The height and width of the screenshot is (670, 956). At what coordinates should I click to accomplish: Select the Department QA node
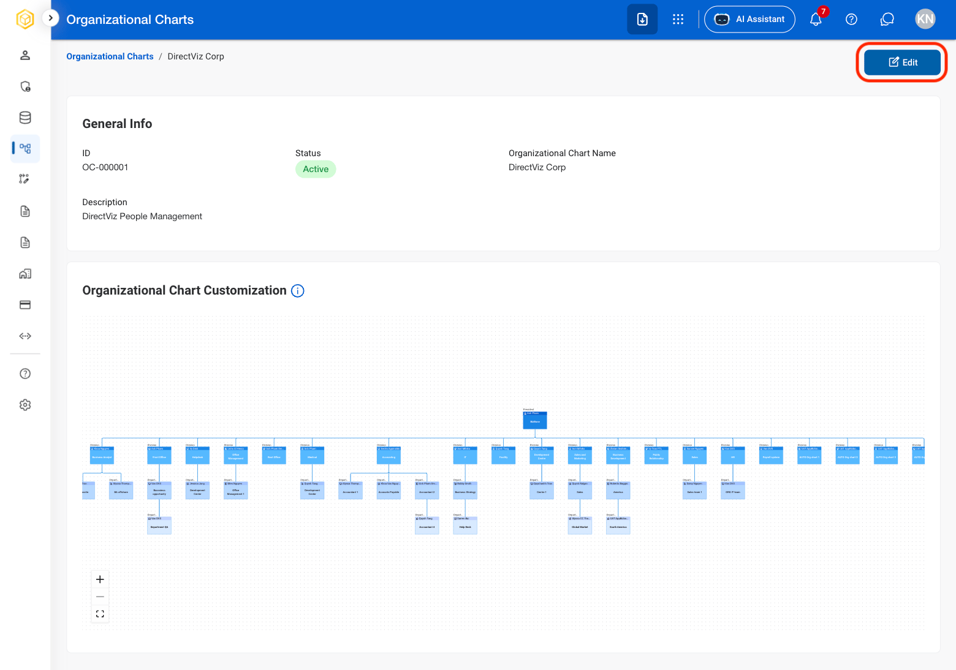click(x=159, y=525)
